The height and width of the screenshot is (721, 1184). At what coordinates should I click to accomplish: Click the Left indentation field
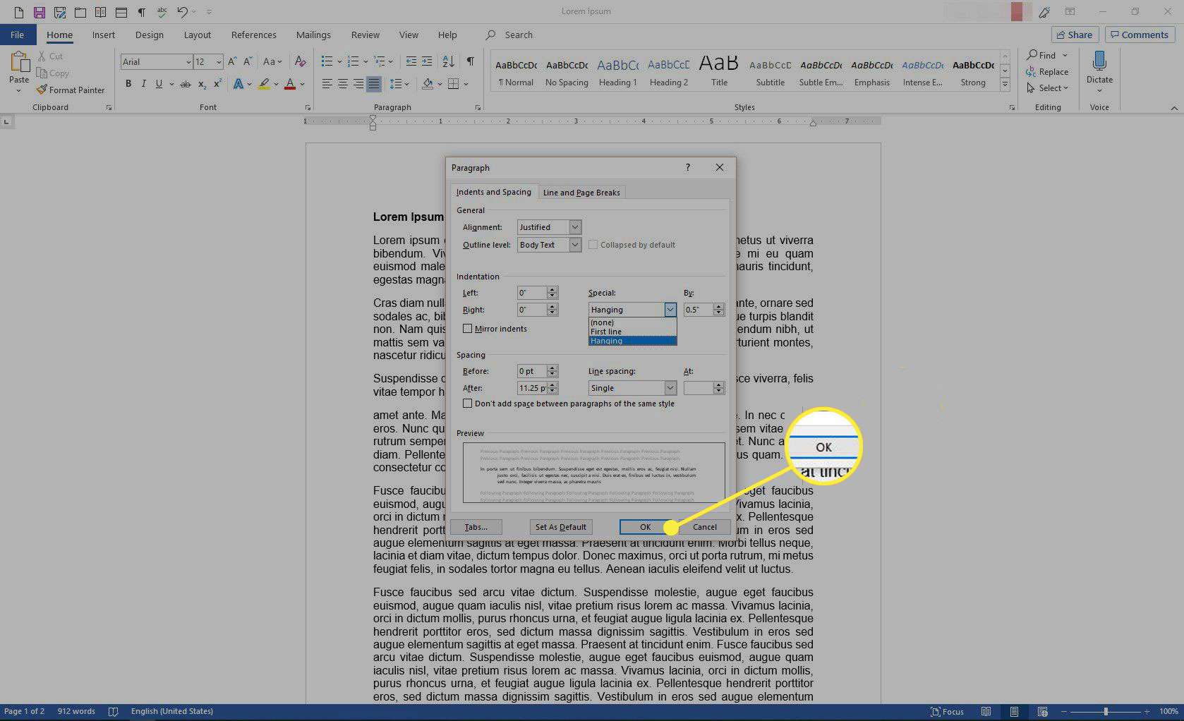point(532,293)
